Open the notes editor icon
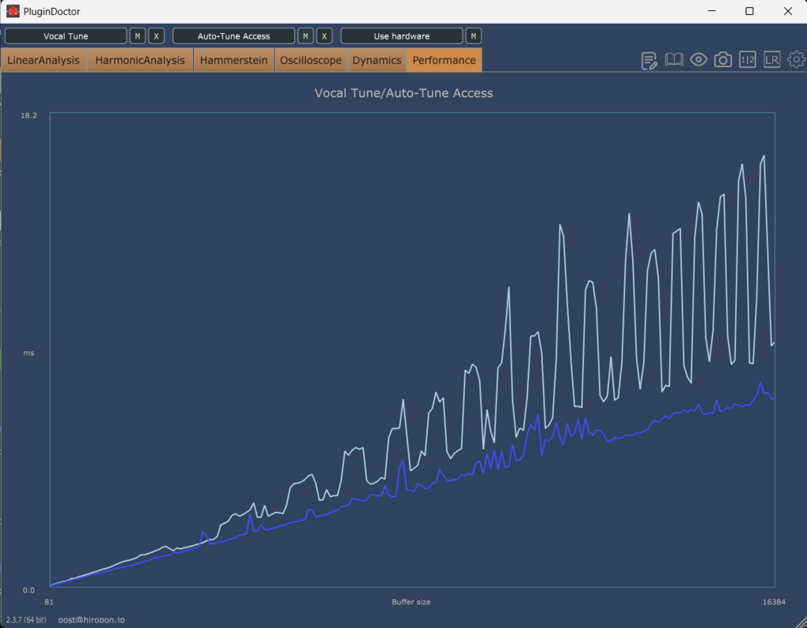The width and height of the screenshot is (807, 628). (x=649, y=60)
